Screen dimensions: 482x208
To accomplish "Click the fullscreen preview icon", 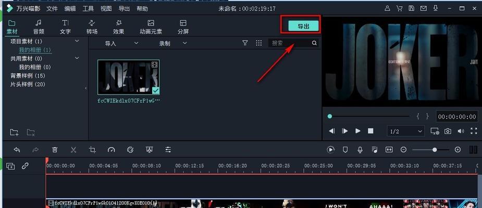I will click(474, 131).
